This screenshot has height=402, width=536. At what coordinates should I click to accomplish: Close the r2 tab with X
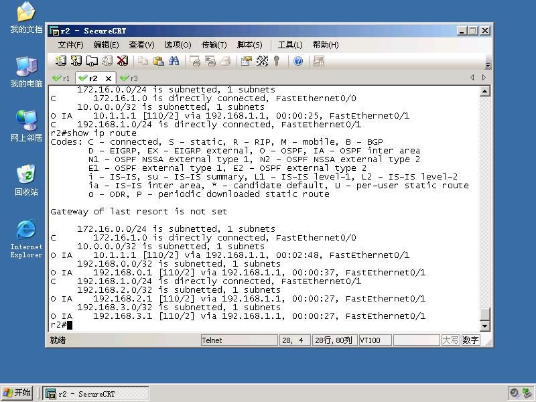tap(109, 78)
